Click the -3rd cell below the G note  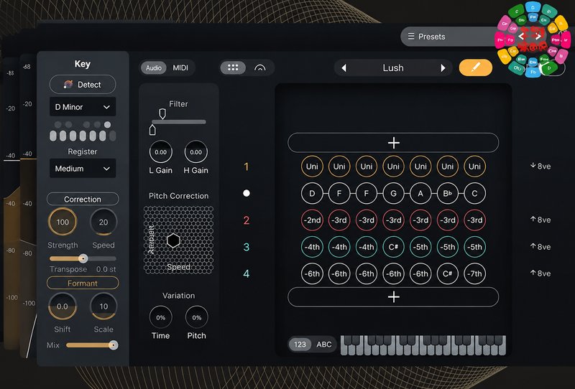(393, 220)
